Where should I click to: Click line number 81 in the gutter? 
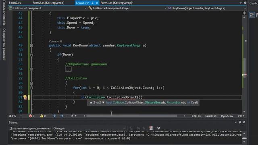click(21, 97)
